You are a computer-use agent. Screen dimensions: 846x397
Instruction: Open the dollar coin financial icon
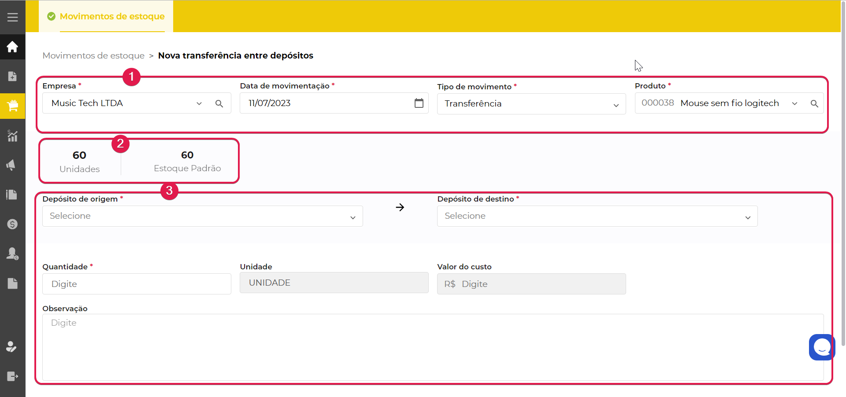(x=12, y=224)
